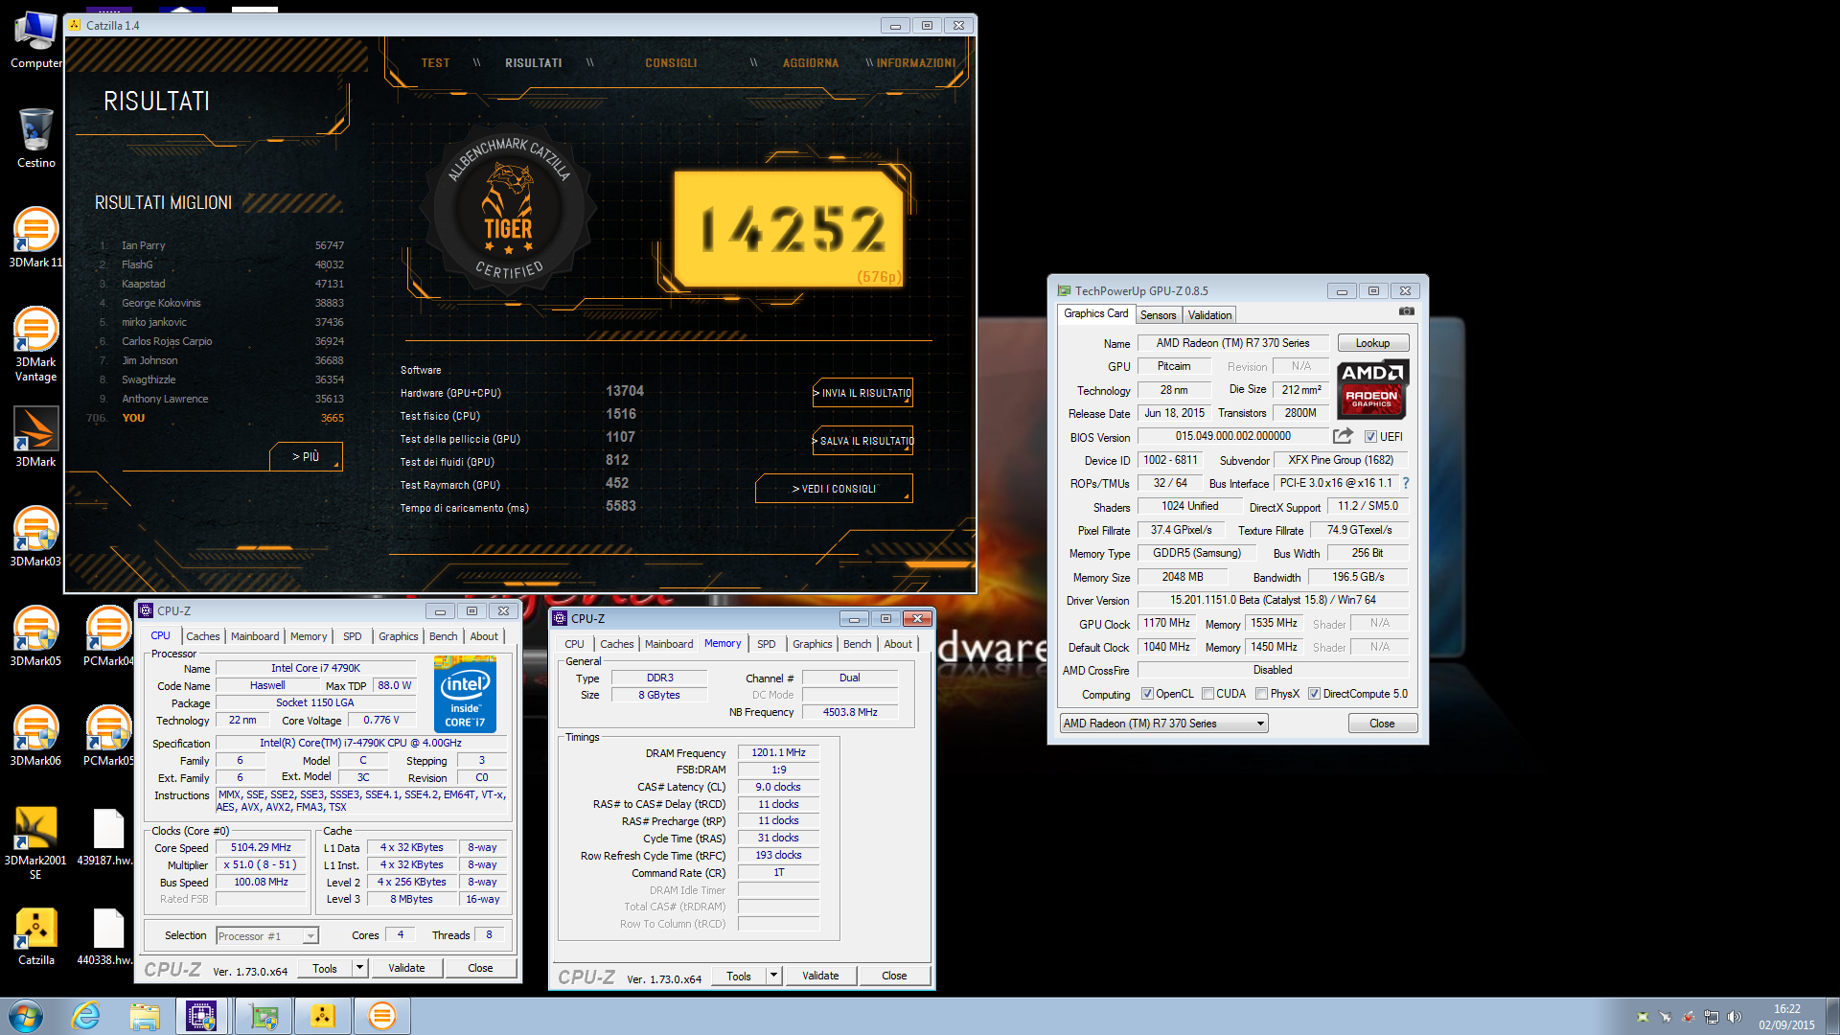The width and height of the screenshot is (1840, 1035).
Task: Switch to Catzilla in the taskbar
Action: click(322, 1016)
